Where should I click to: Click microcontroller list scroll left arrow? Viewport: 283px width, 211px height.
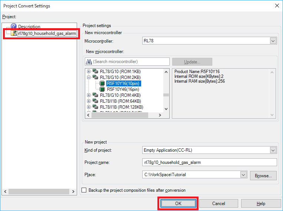pyautogui.click(x=88, y=115)
